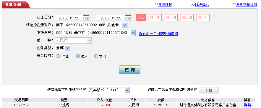Click the 下载 download button

pyautogui.click(x=209, y=90)
